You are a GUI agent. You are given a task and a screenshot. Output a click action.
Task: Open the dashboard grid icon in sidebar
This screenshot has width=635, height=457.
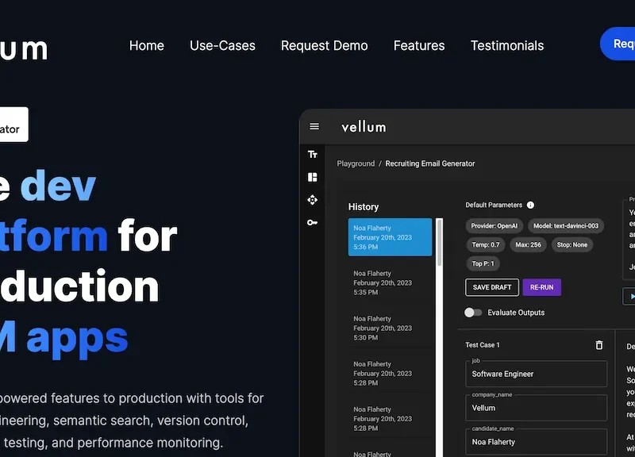pyautogui.click(x=313, y=177)
